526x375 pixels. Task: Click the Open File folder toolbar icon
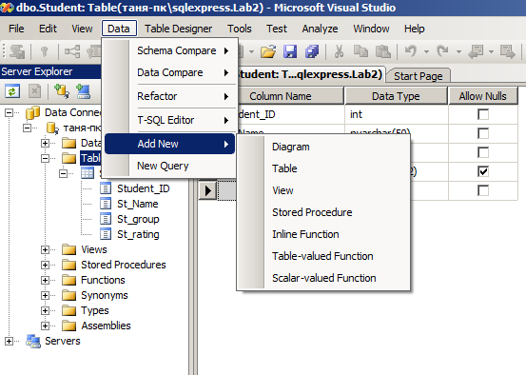268,51
